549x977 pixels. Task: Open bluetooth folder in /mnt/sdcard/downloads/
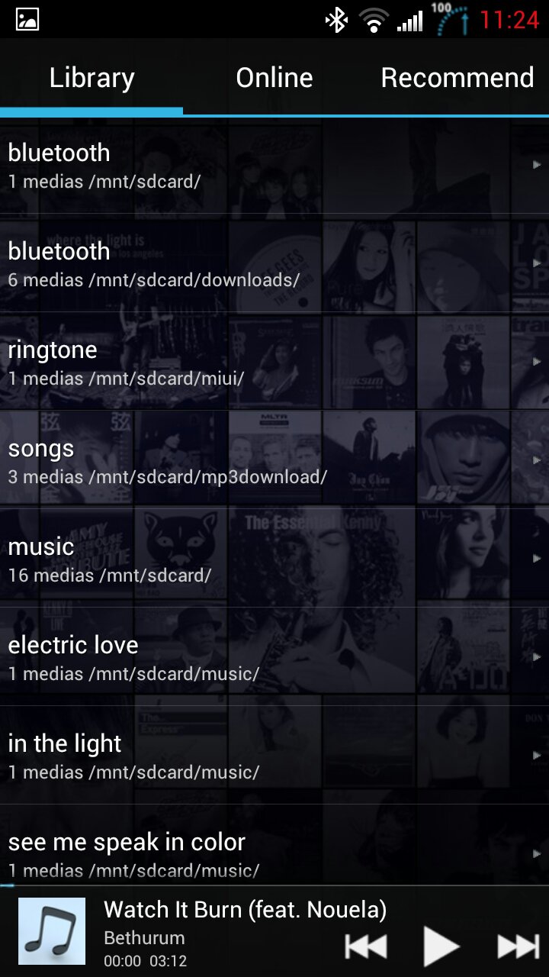coord(274,263)
